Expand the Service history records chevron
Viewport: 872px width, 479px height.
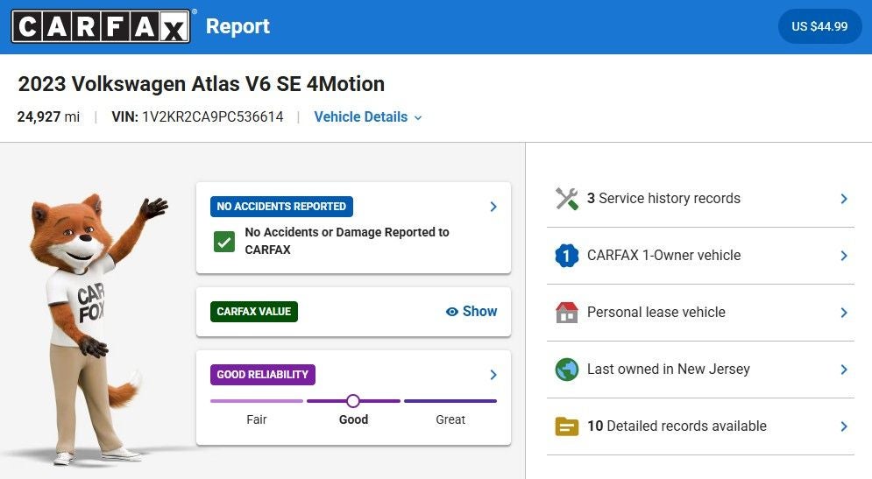[844, 199]
